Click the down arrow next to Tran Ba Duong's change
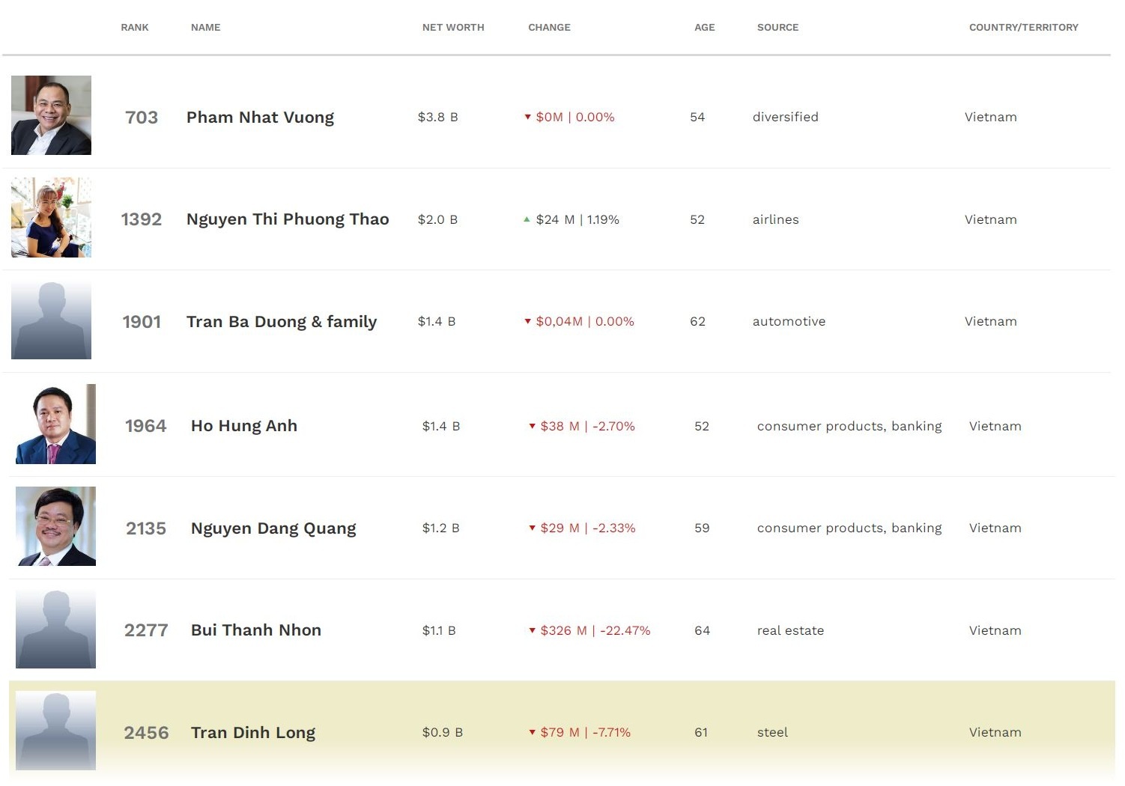This screenshot has height=786, width=1125. 529,321
